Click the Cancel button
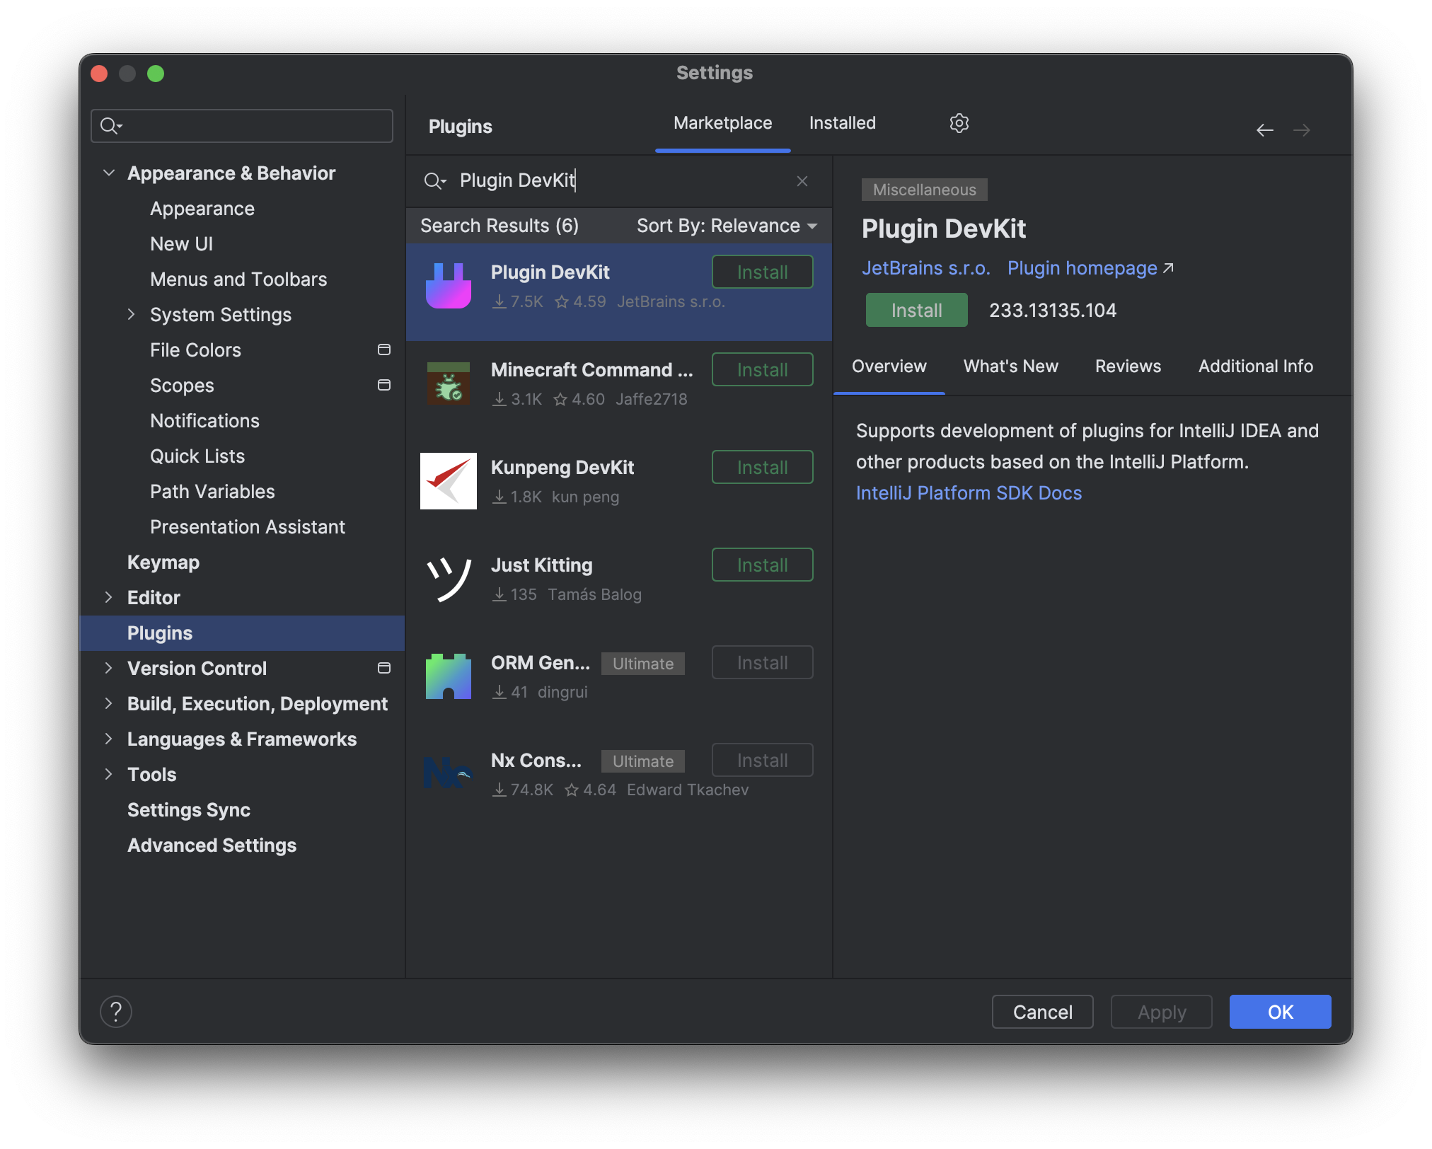The image size is (1432, 1149). coord(1042,1012)
